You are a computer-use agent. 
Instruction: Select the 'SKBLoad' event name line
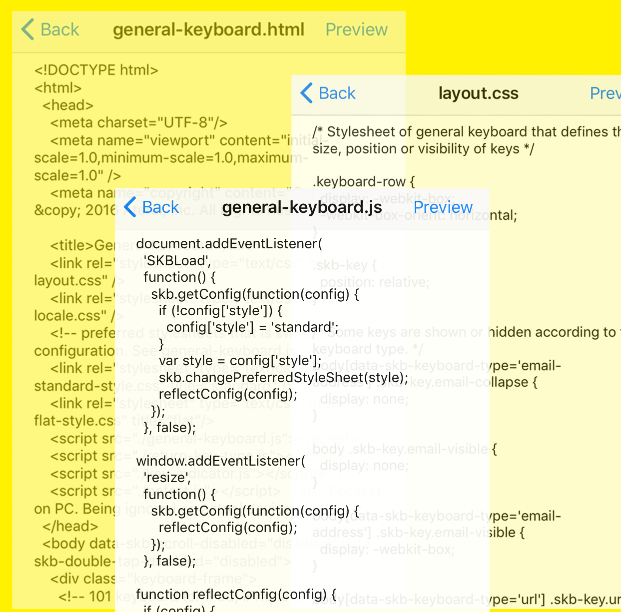click(x=177, y=261)
